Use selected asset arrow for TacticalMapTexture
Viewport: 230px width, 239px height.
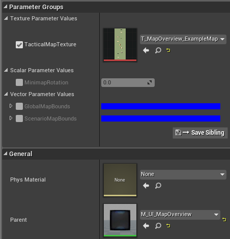coord(146,50)
